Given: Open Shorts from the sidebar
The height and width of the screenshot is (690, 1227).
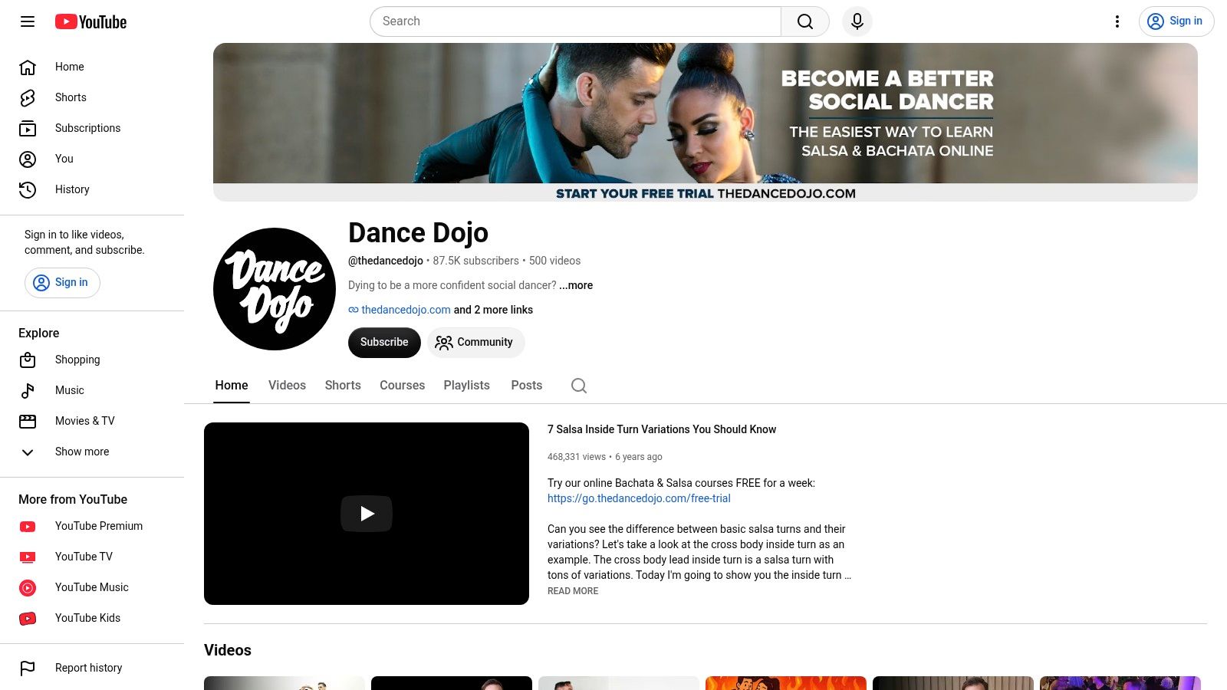Looking at the screenshot, I should (x=92, y=97).
